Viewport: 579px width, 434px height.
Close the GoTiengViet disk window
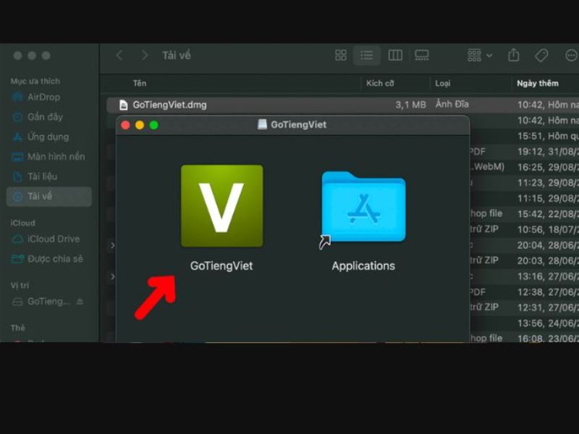point(125,125)
